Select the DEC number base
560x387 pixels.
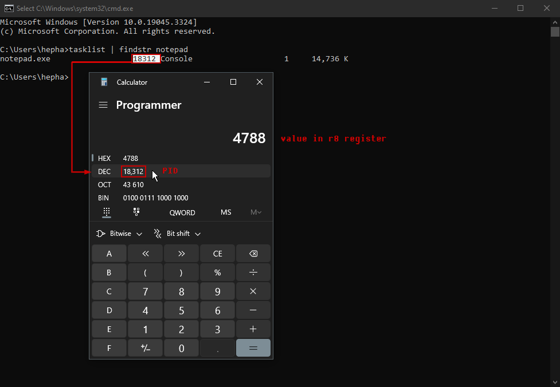pos(181,171)
